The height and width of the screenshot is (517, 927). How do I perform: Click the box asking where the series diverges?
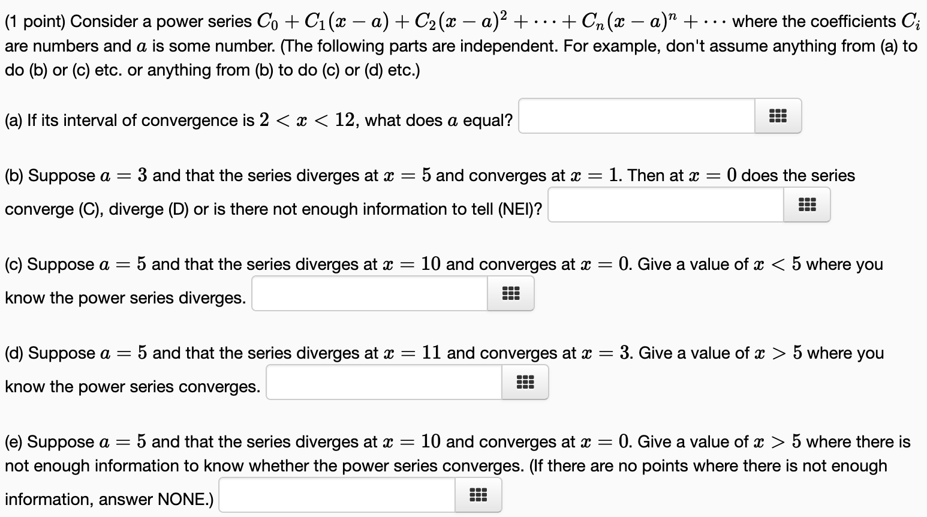coord(369,293)
